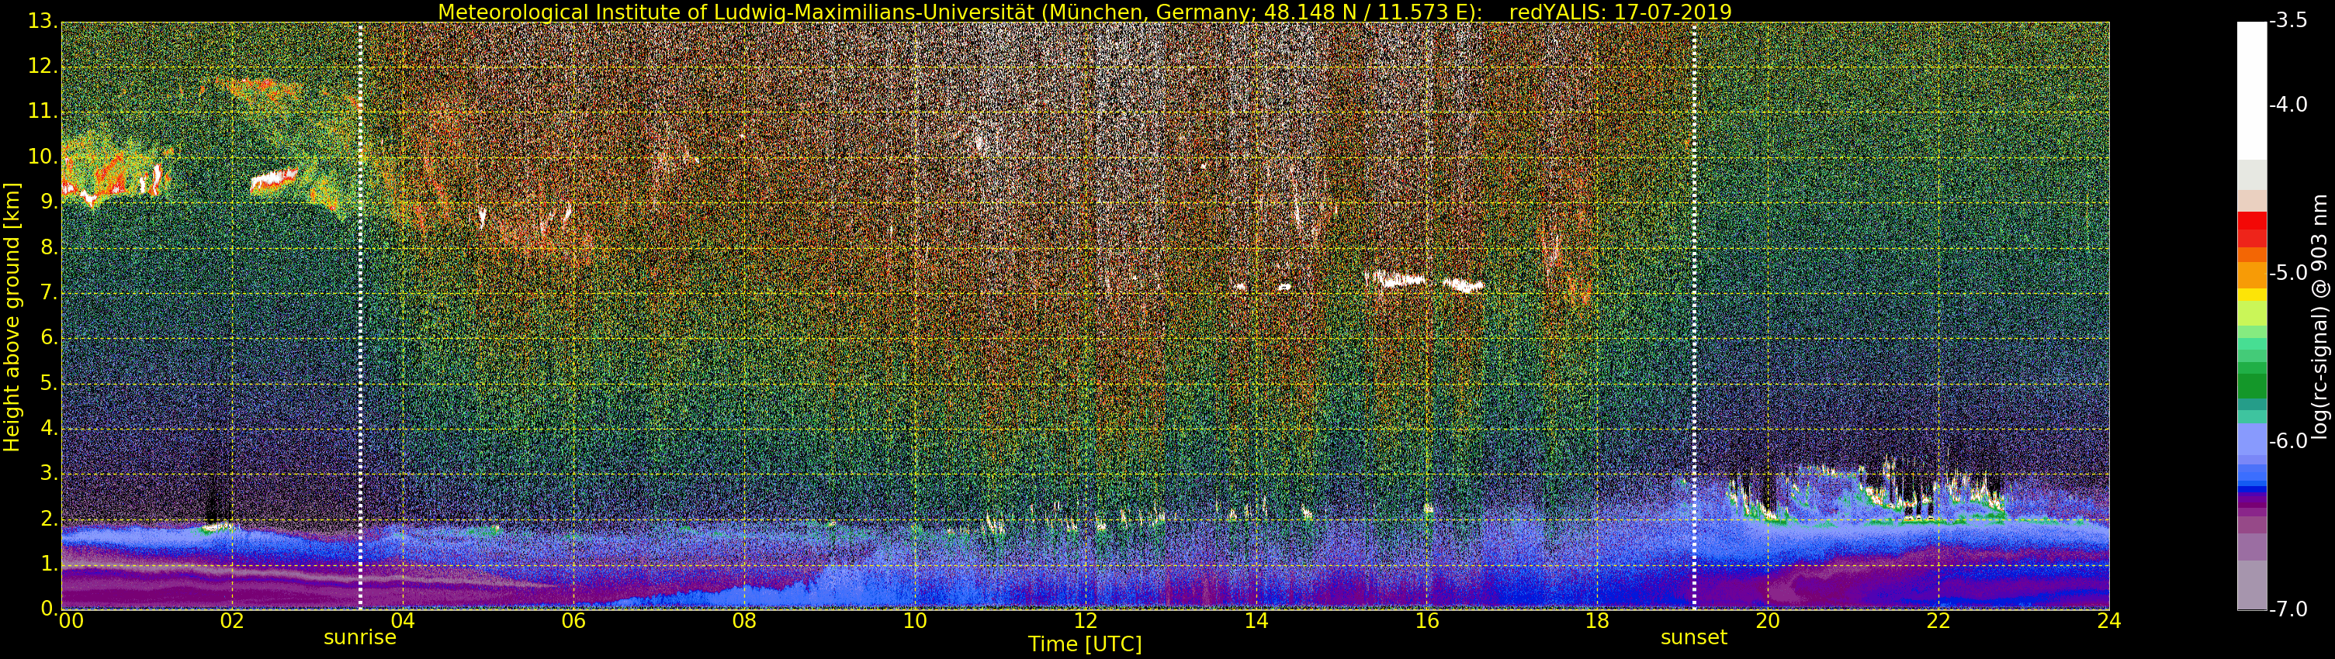This screenshot has height=659, width=2335.
Task: Click the white band of the colorbar
Action: tap(2252, 91)
